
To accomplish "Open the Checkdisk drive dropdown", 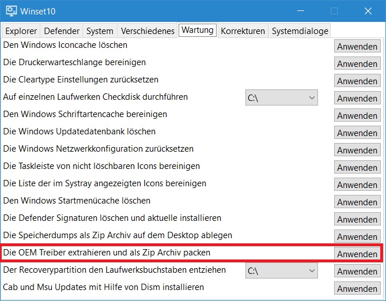I will point(281,97).
